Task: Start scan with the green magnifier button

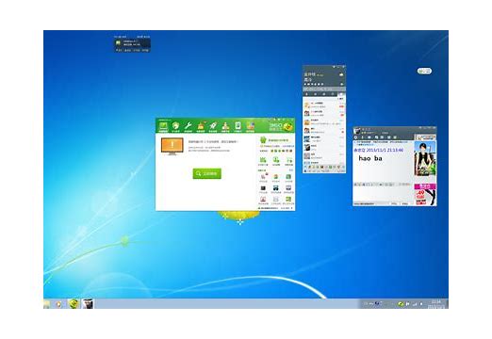Action: pos(206,173)
